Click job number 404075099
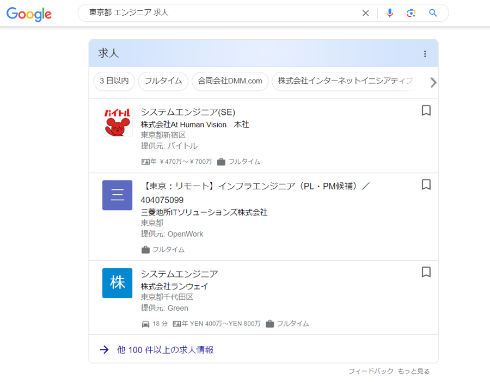The height and width of the screenshot is (382, 490). point(162,200)
